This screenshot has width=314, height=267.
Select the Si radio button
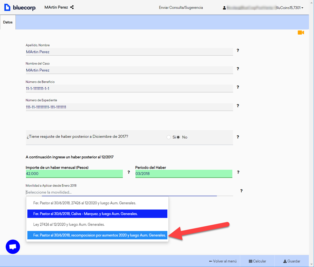[x=169, y=137]
